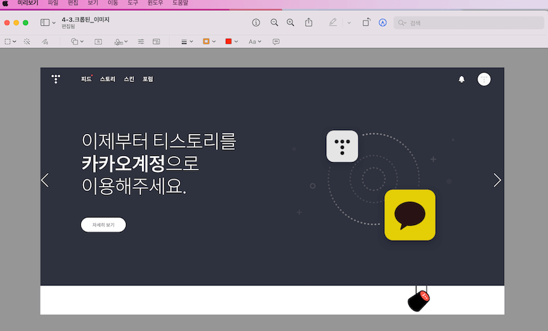548x331 pixels.
Task: Click the document title 4-3.크롭된_이미지
Action: (x=86, y=20)
